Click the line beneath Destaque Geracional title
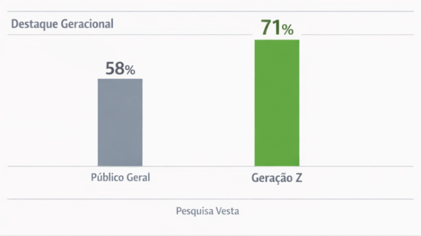The height and width of the screenshot is (236, 421). (123, 35)
